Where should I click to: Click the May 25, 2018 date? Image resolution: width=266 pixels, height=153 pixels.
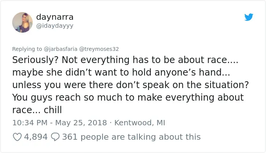(x=81, y=123)
